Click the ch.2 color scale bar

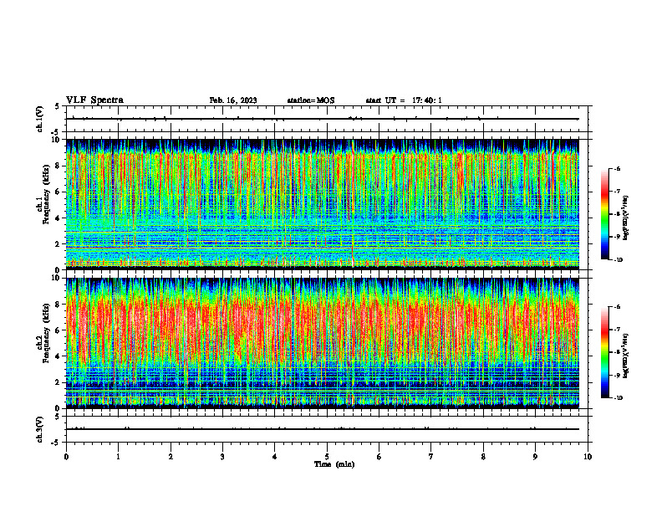[605, 352]
